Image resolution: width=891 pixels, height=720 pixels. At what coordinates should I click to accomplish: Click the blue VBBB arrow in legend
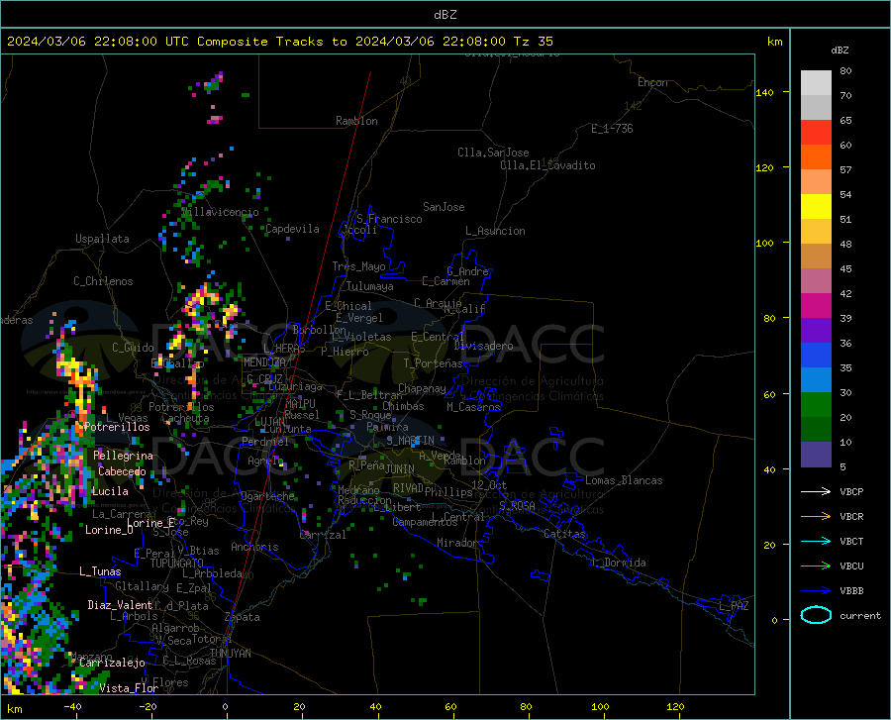coord(816,591)
